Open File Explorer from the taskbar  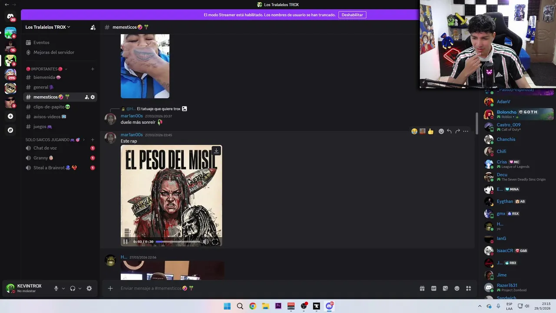point(265,306)
